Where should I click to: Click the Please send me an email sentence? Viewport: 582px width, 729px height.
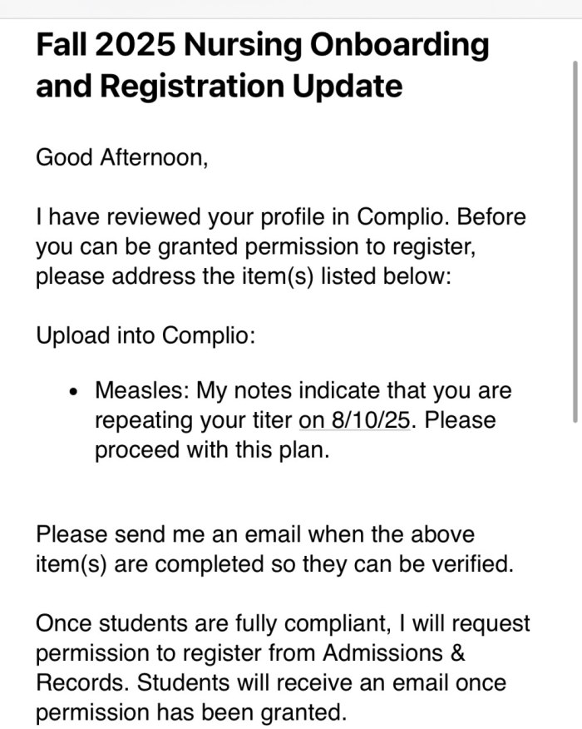click(x=254, y=533)
